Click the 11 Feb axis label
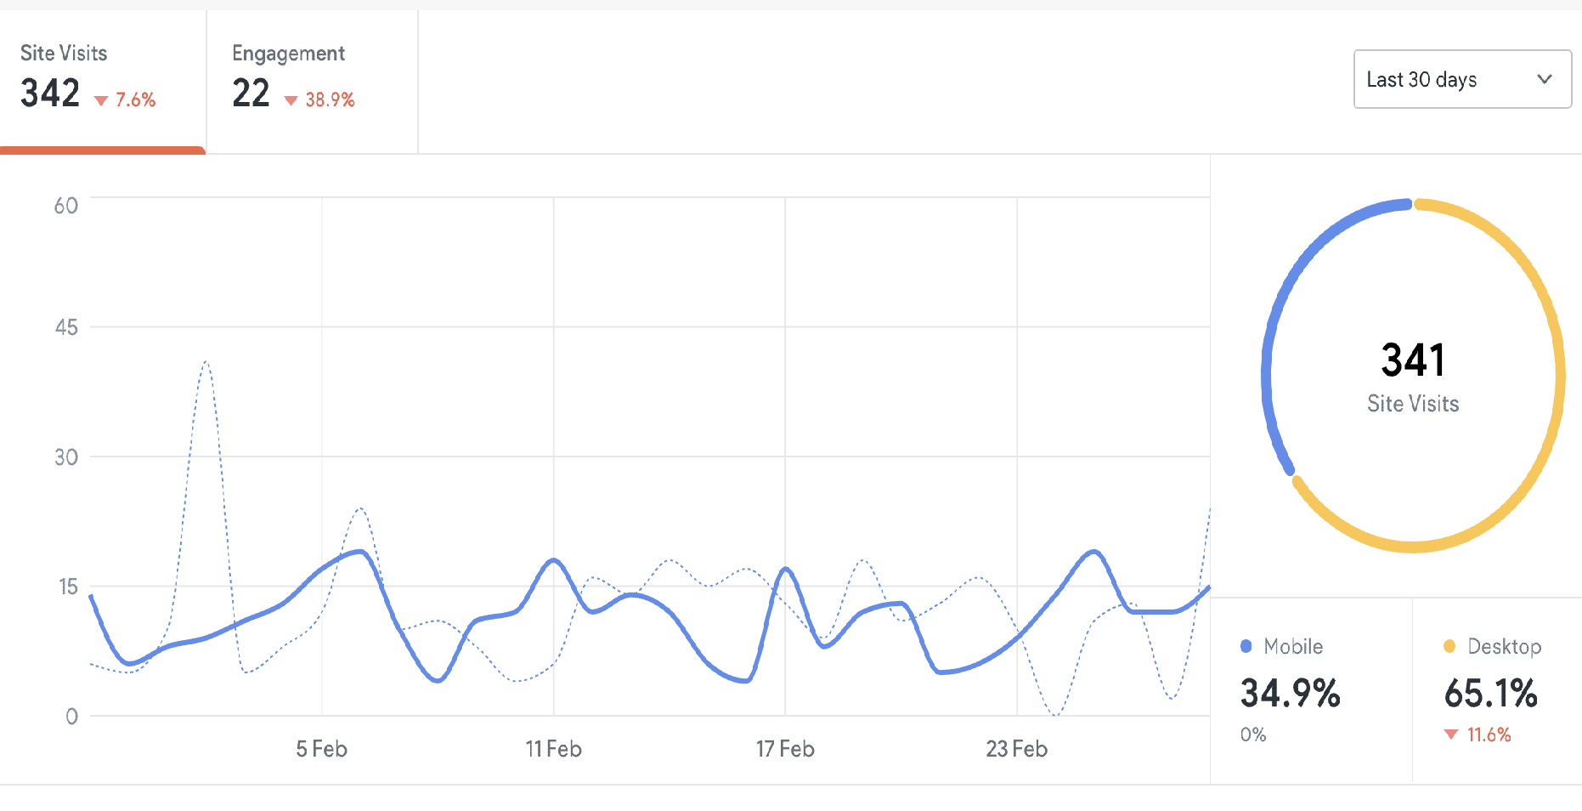 (554, 749)
